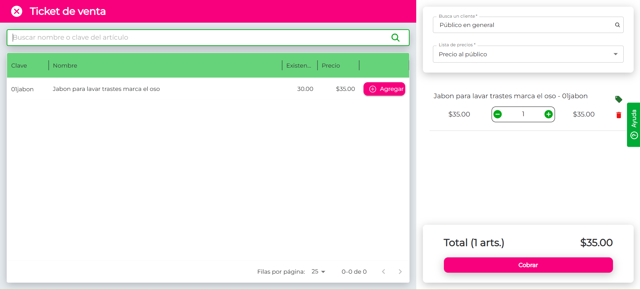Image resolution: width=640 pixels, height=290 pixels.
Task: Open rows per page dropdown showing 25
Action: pos(318,272)
